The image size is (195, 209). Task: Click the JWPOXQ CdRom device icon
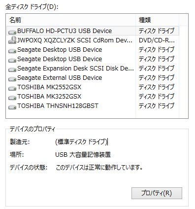(12, 40)
